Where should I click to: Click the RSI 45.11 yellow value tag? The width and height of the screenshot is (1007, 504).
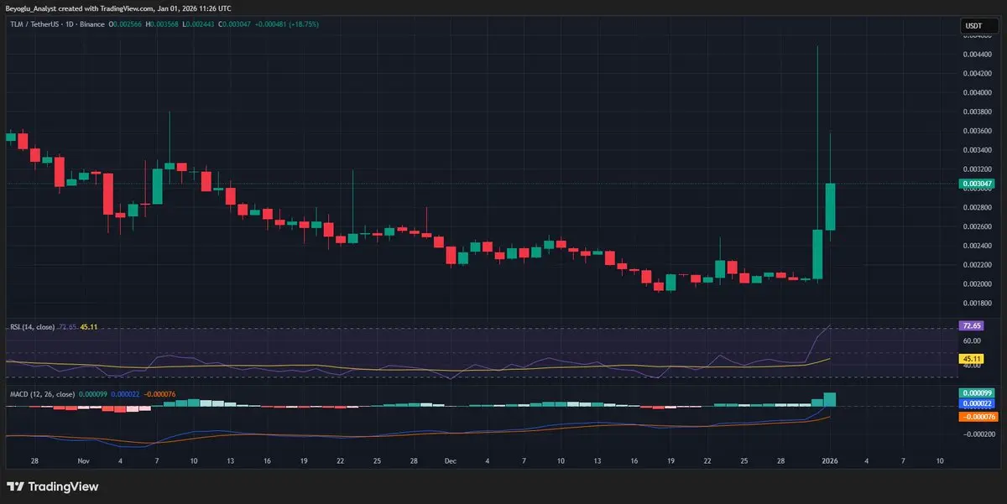pyautogui.click(x=972, y=358)
